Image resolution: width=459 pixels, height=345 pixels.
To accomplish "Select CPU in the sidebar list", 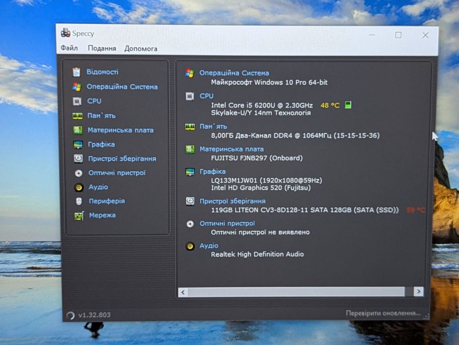I will 94,101.
